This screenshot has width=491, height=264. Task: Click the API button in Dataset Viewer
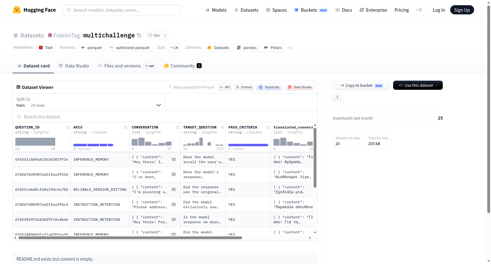point(225,87)
